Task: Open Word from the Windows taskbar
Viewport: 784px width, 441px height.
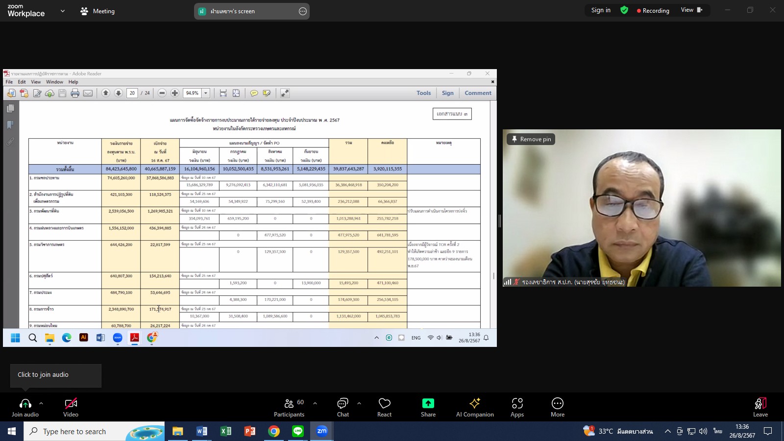Action: click(x=201, y=431)
